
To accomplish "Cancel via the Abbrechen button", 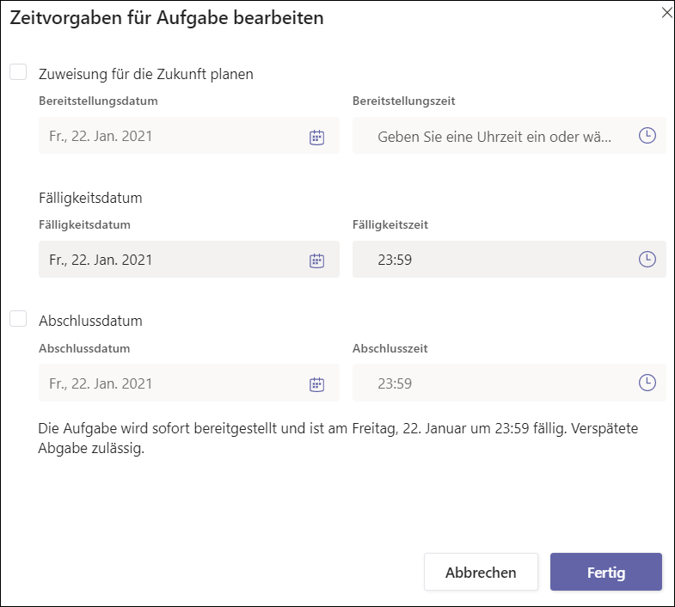I will pyautogui.click(x=481, y=572).
